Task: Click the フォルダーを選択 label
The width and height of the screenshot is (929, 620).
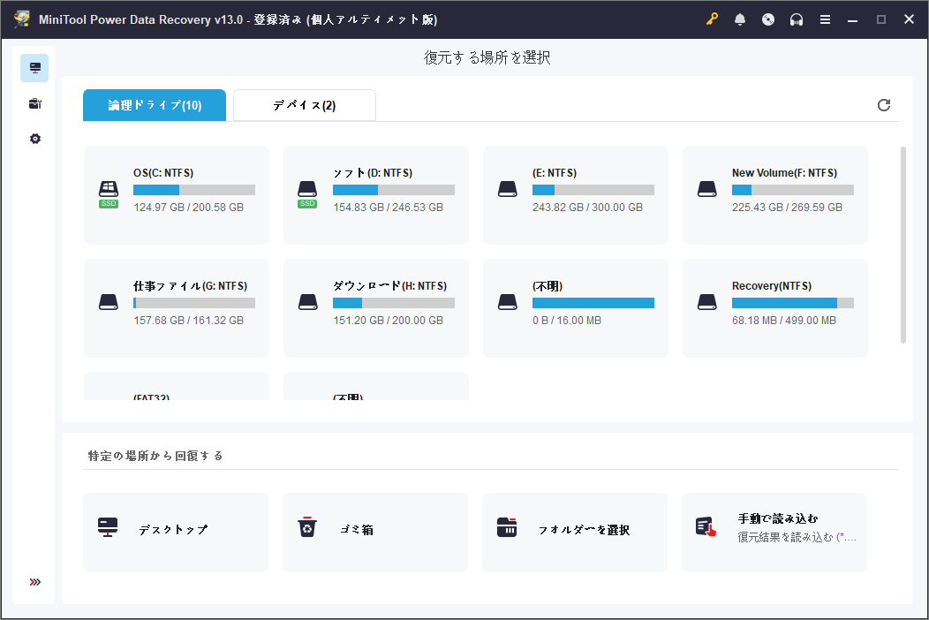Action: pos(584,530)
